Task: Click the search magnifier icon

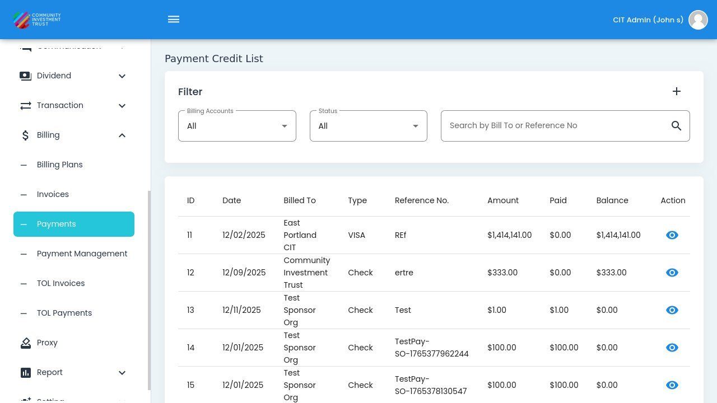Action: (x=676, y=126)
